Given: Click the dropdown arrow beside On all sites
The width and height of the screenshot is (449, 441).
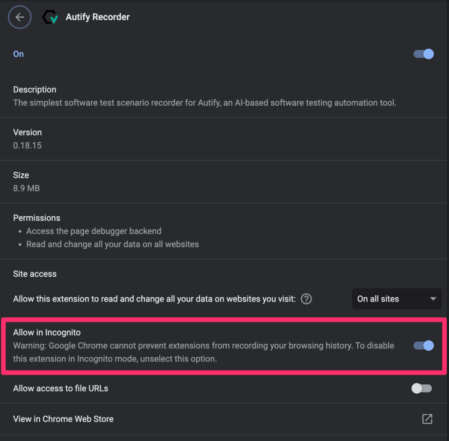Looking at the screenshot, I should pos(433,299).
